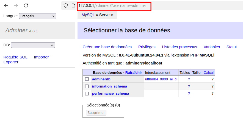The height and width of the screenshot is (138, 243).
Task: Reload the page with the refresh icon
Action: point(26,5)
